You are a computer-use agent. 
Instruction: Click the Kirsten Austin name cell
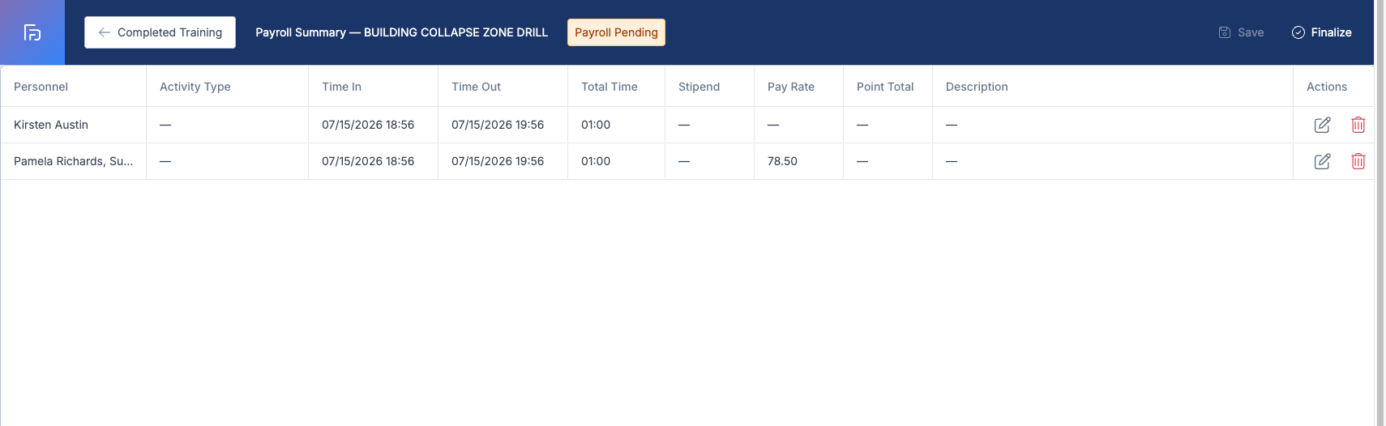pyautogui.click(x=73, y=125)
